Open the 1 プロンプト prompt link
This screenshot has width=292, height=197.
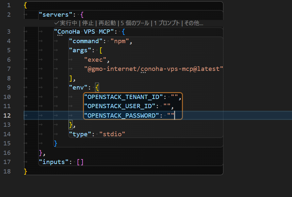(167, 23)
